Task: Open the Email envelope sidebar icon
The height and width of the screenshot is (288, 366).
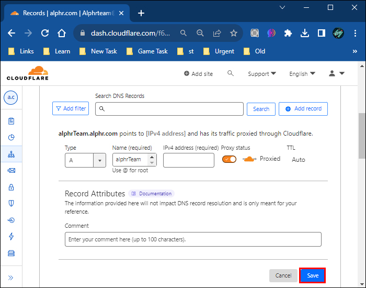Action: coord(11,170)
